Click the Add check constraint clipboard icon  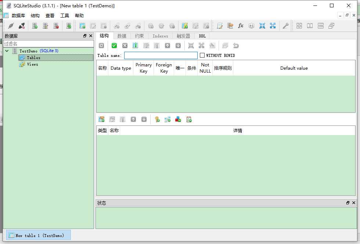pyautogui.click(x=189, y=119)
